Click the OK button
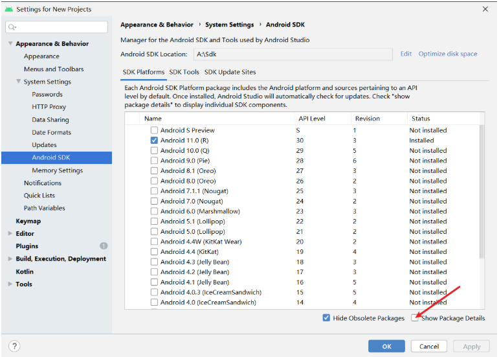This screenshot has height=357, width=499. click(386, 346)
